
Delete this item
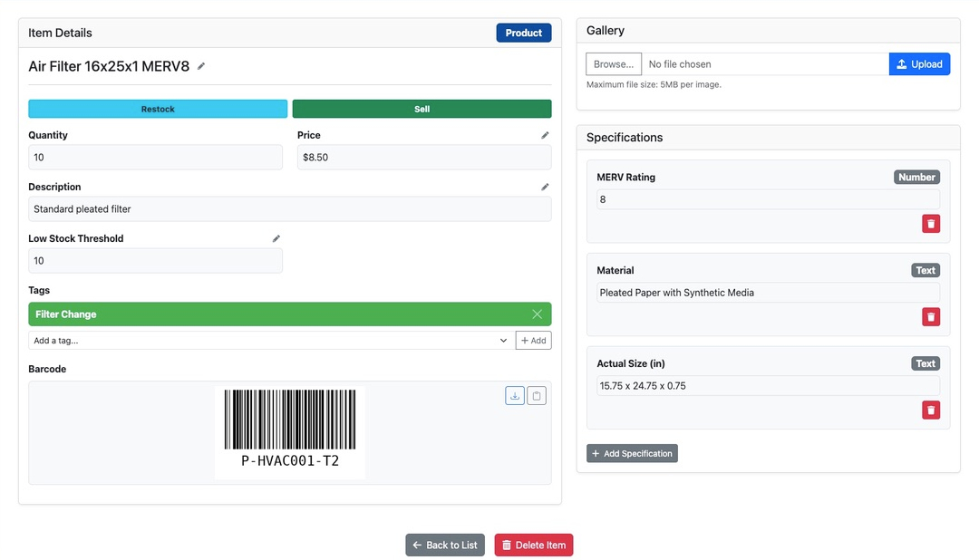click(533, 545)
